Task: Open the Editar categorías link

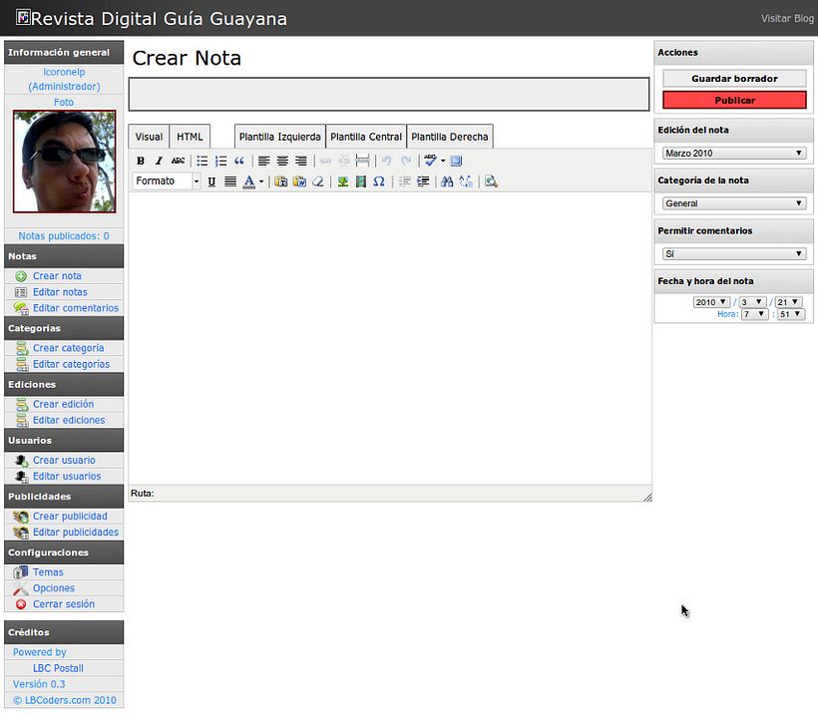Action: (x=71, y=364)
